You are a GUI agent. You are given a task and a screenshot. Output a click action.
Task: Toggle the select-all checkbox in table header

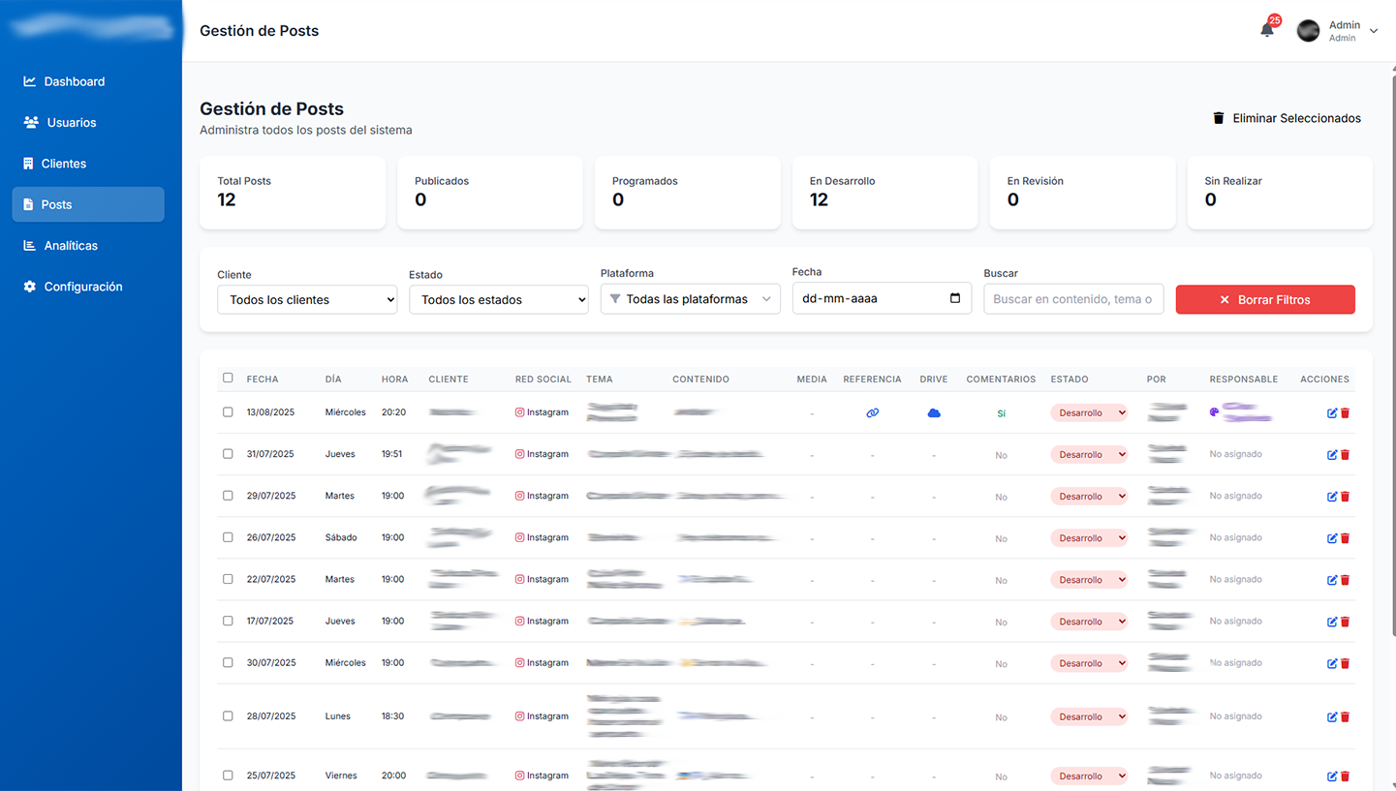(228, 379)
